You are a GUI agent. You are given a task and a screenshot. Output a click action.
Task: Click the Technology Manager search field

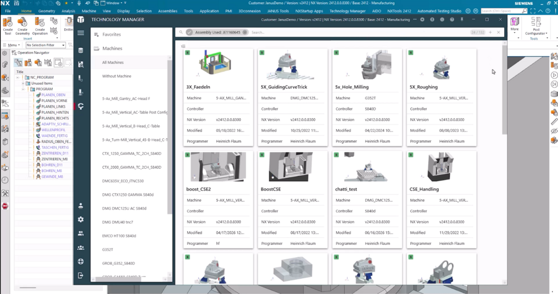tap(359, 32)
